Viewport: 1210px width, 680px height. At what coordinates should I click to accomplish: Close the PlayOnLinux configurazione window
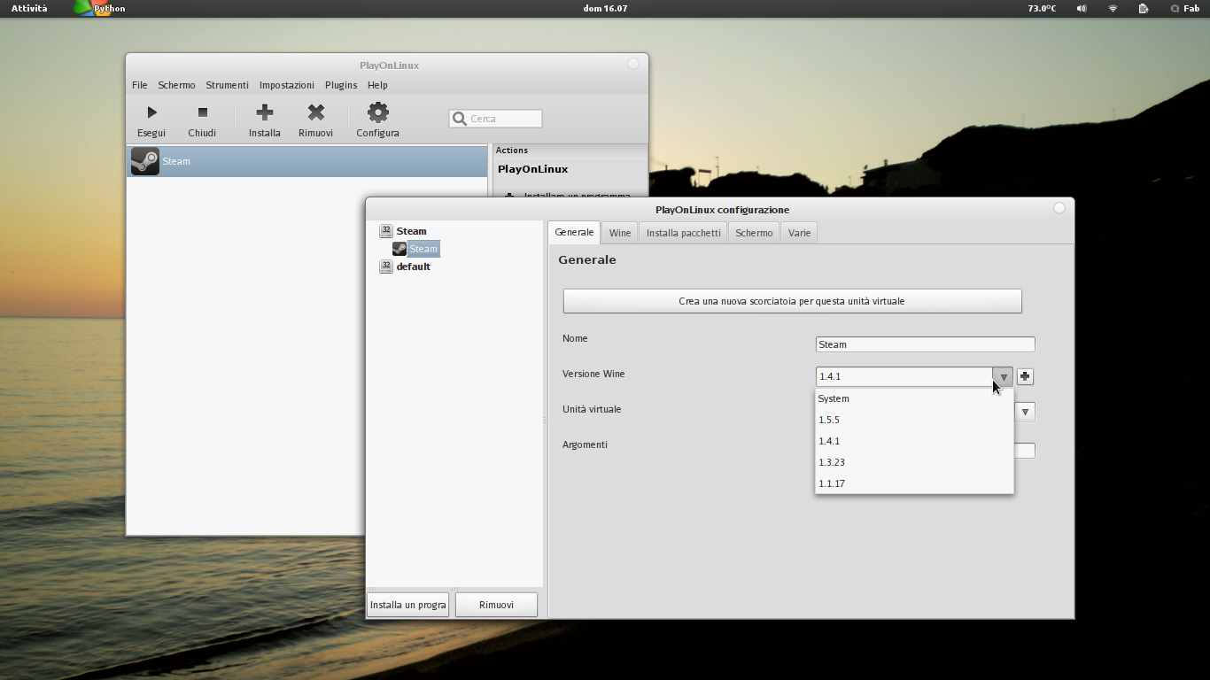[x=1059, y=209]
